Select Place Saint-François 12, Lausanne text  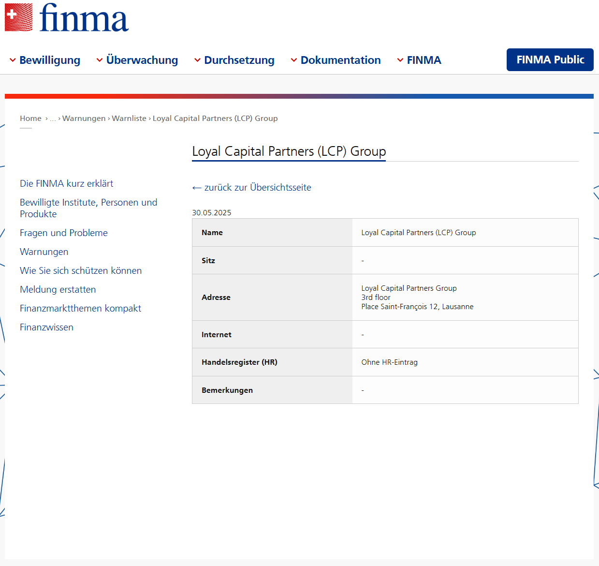tap(417, 306)
